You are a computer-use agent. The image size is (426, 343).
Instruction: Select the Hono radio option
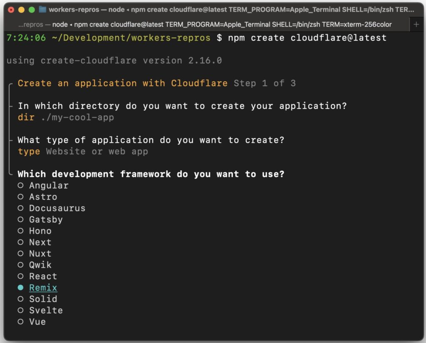21,231
